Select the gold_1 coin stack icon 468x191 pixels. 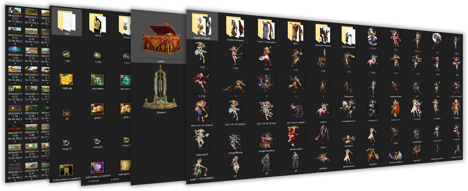pyautogui.click(x=97, y=110)
